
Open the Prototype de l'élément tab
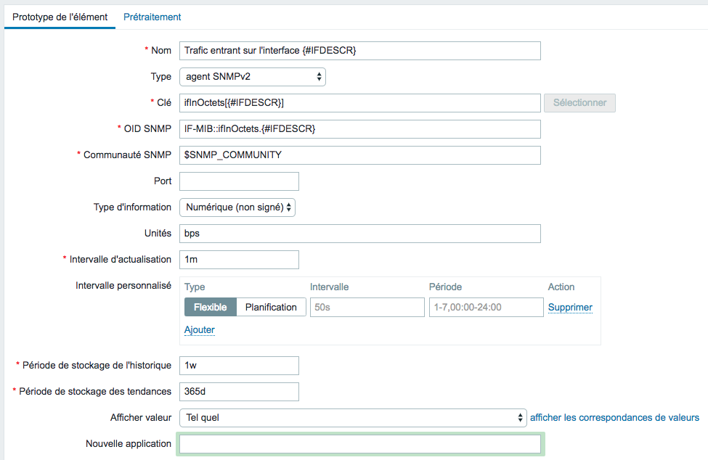(x=60, y=17)
